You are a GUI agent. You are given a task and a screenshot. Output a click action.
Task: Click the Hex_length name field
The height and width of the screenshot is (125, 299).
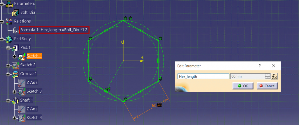[204, 77]
